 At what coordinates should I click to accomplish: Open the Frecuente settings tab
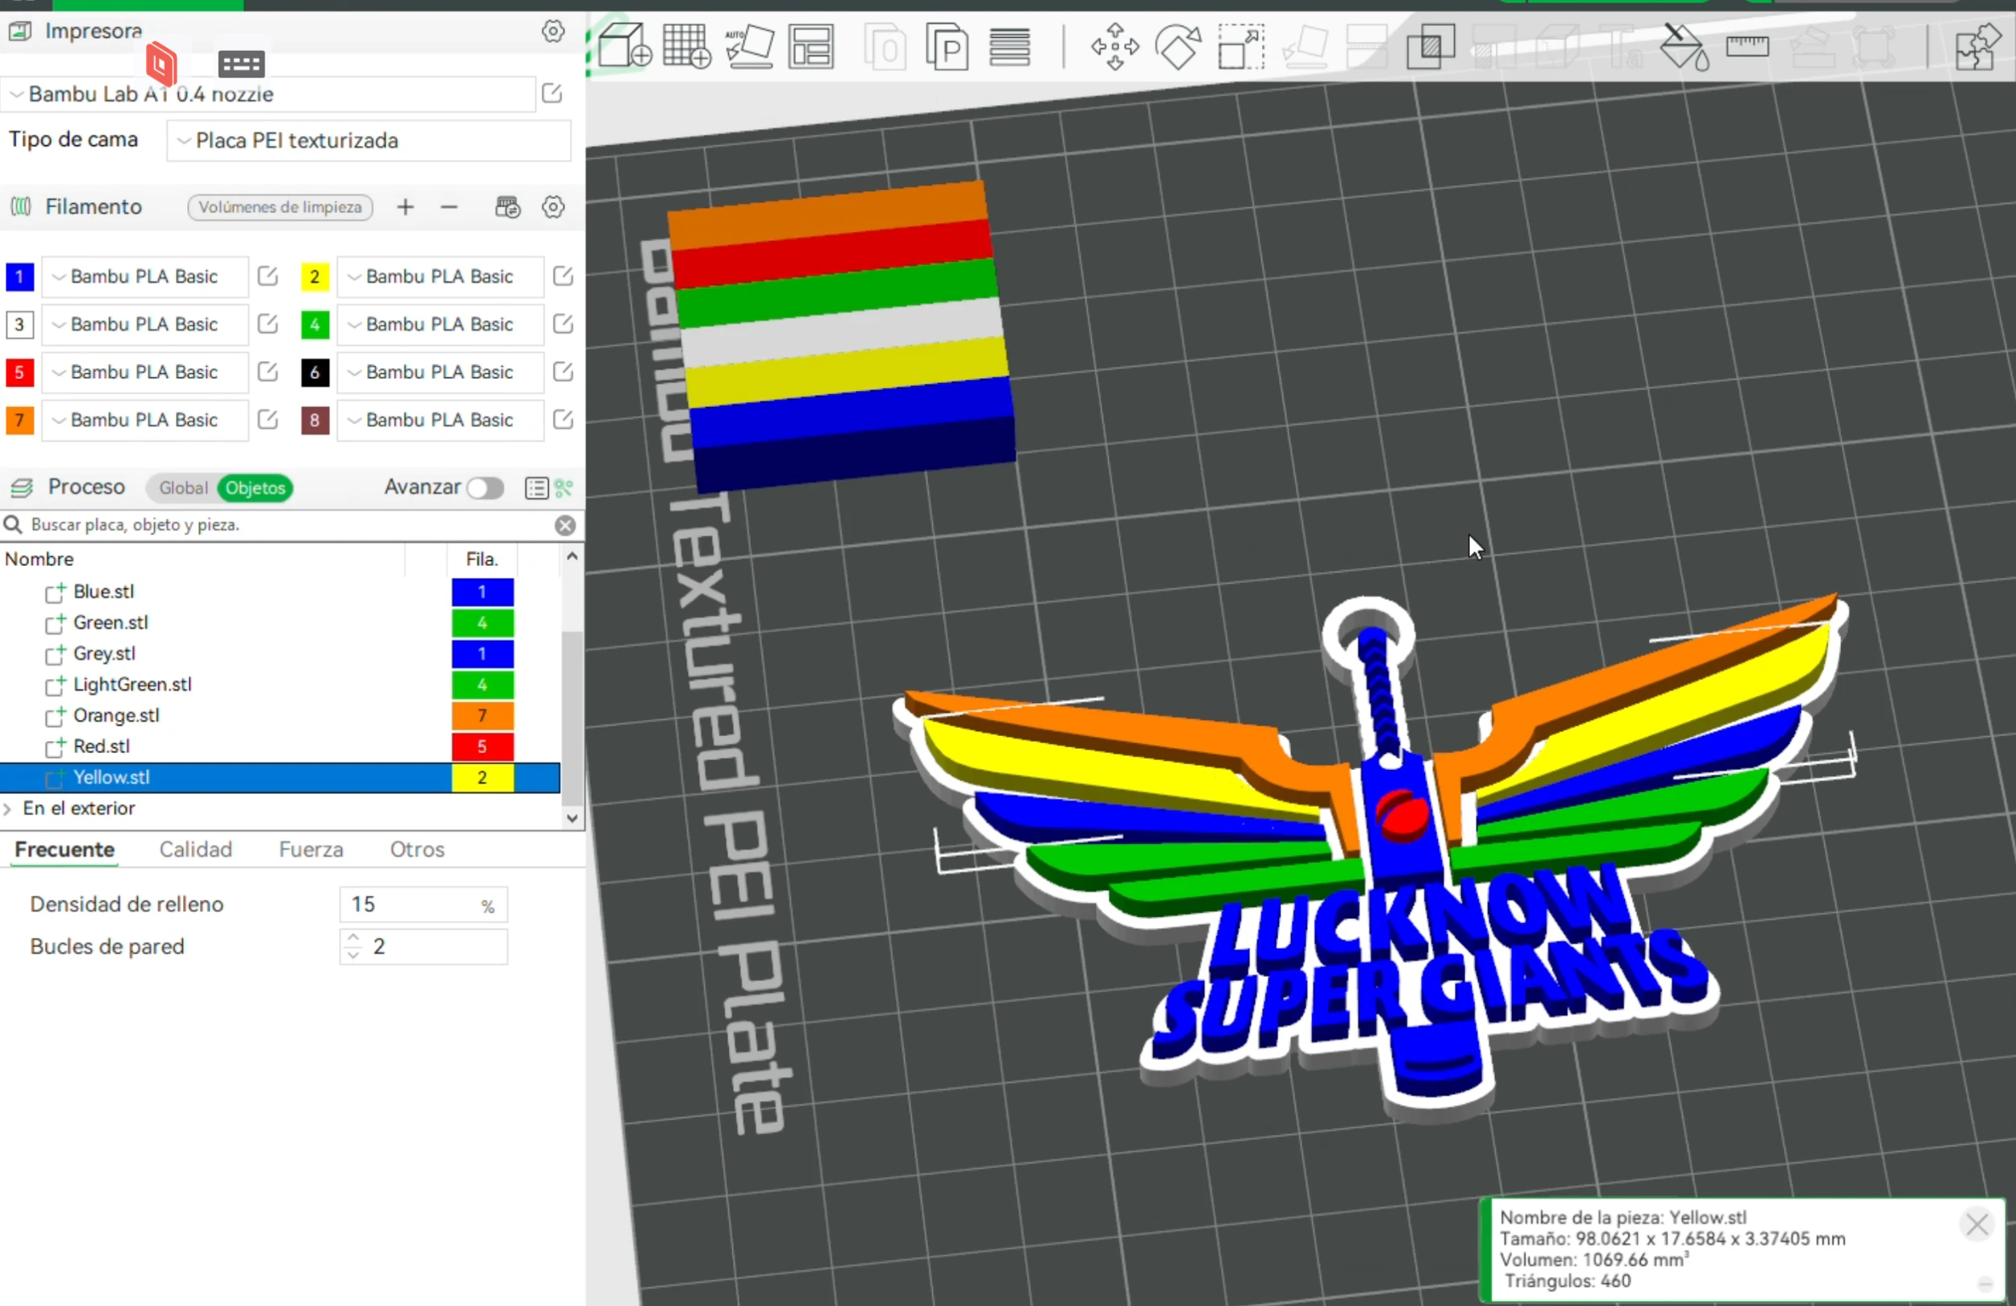(65, 850)
